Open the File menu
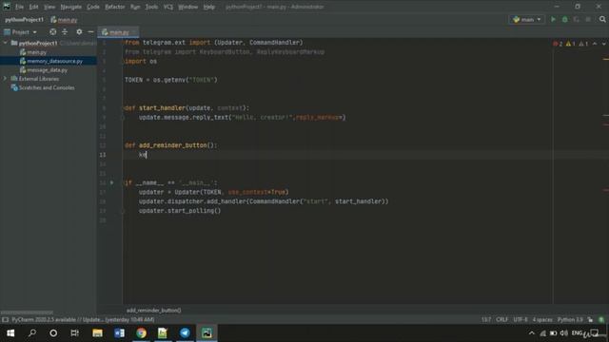609x342 pixels. click(19, 7)
